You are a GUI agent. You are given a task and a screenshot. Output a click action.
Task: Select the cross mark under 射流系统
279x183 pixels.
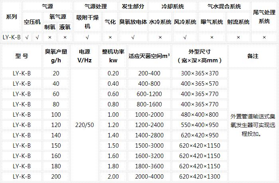click(x=238, y=37)
